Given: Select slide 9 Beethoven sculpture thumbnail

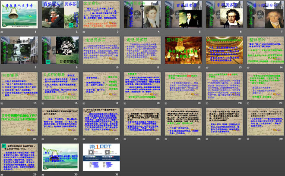Looking at the screenshot, I should coord(60,50).
